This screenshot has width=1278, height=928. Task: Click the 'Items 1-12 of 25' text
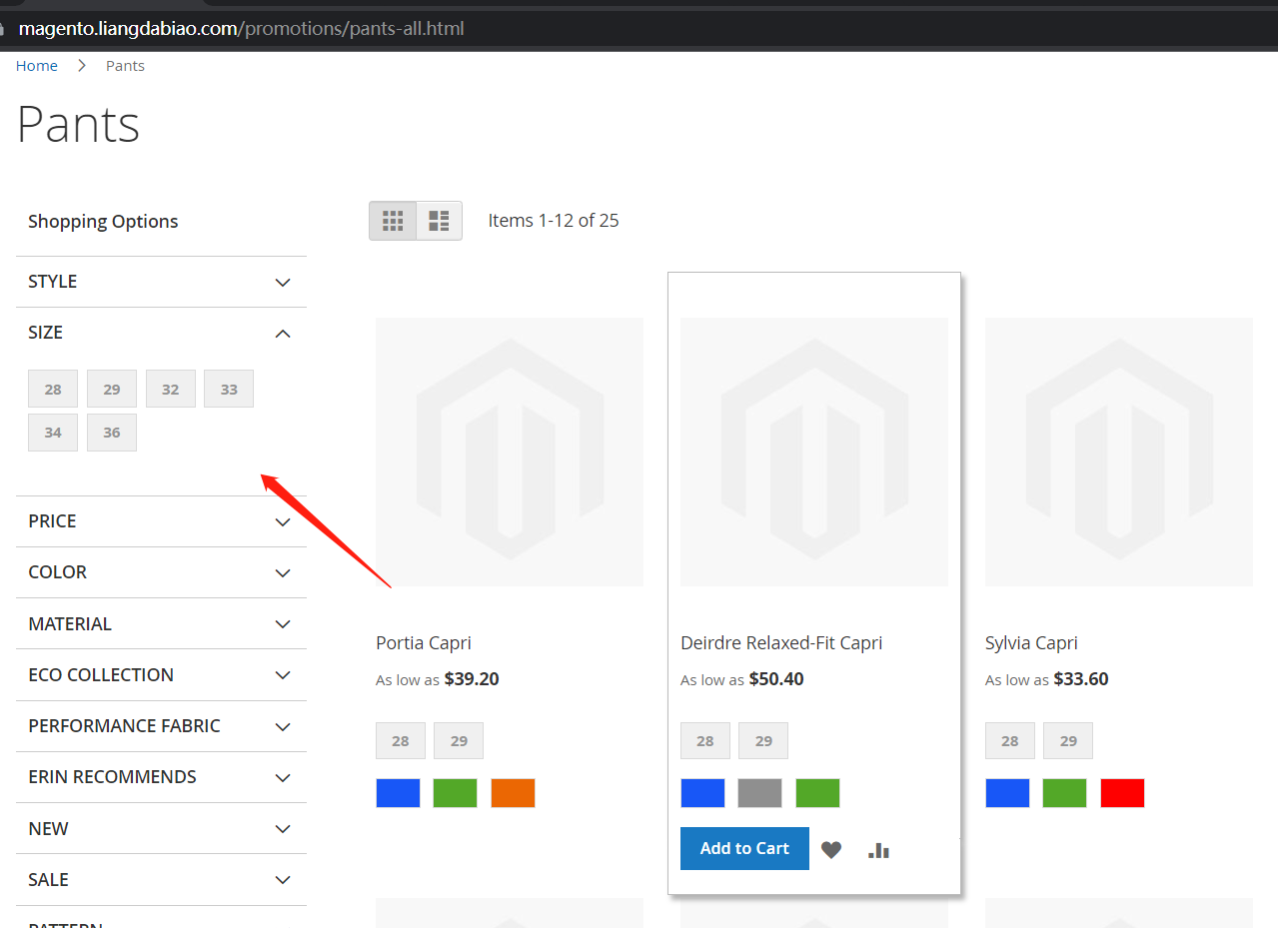[x=554, y=221]
